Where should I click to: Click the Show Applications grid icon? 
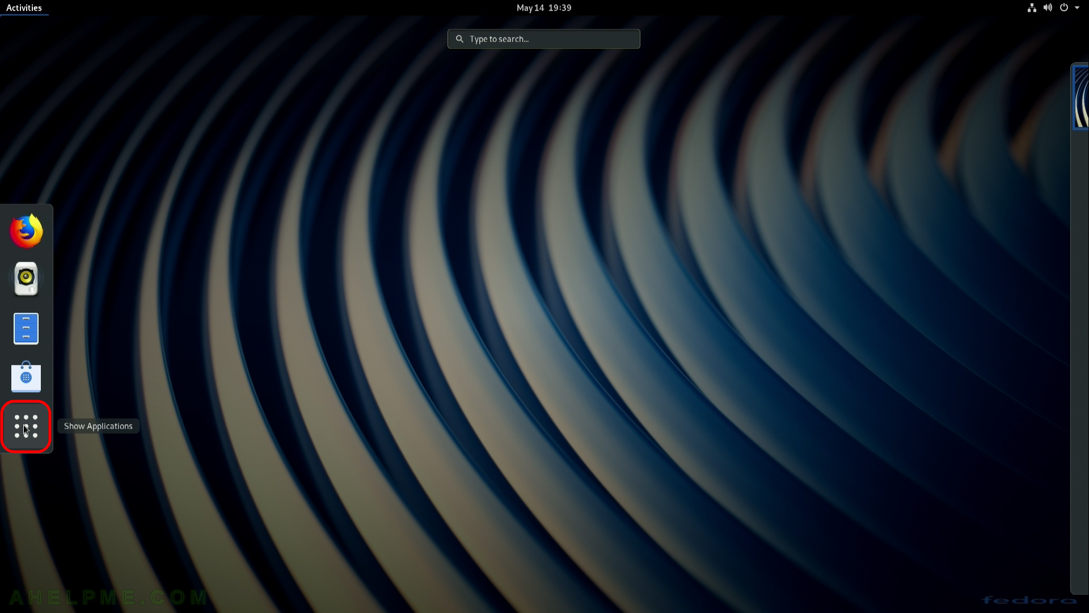(x=26, y=426)
